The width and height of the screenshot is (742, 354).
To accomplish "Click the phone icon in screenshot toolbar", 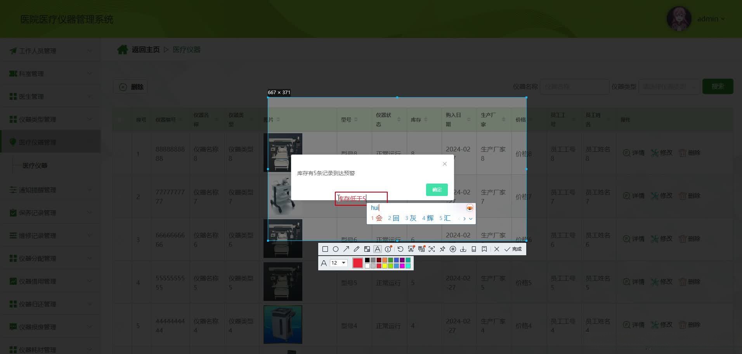I will (474, 249).
